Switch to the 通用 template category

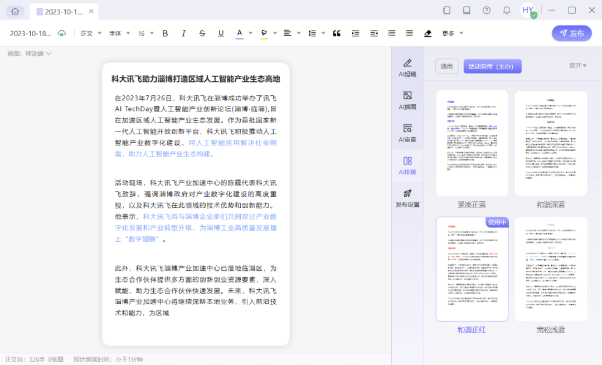[446, 66]
